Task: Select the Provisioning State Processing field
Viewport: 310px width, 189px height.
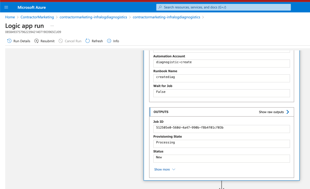Action: (x=222, y=144)
